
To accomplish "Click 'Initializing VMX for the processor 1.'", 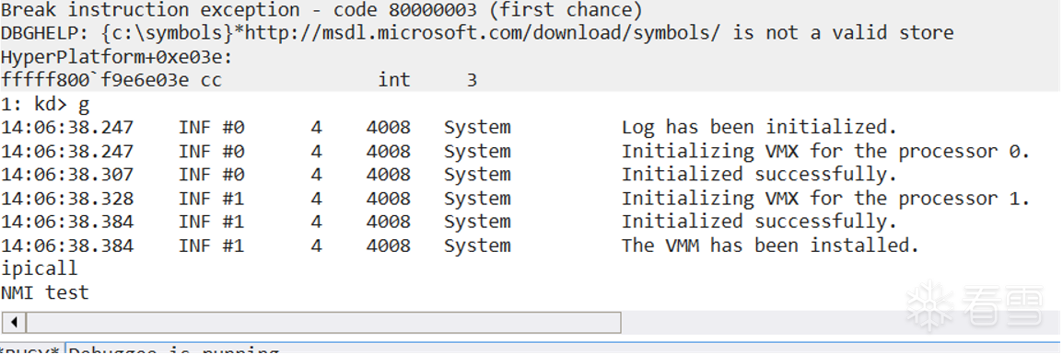I will point(825,199).
